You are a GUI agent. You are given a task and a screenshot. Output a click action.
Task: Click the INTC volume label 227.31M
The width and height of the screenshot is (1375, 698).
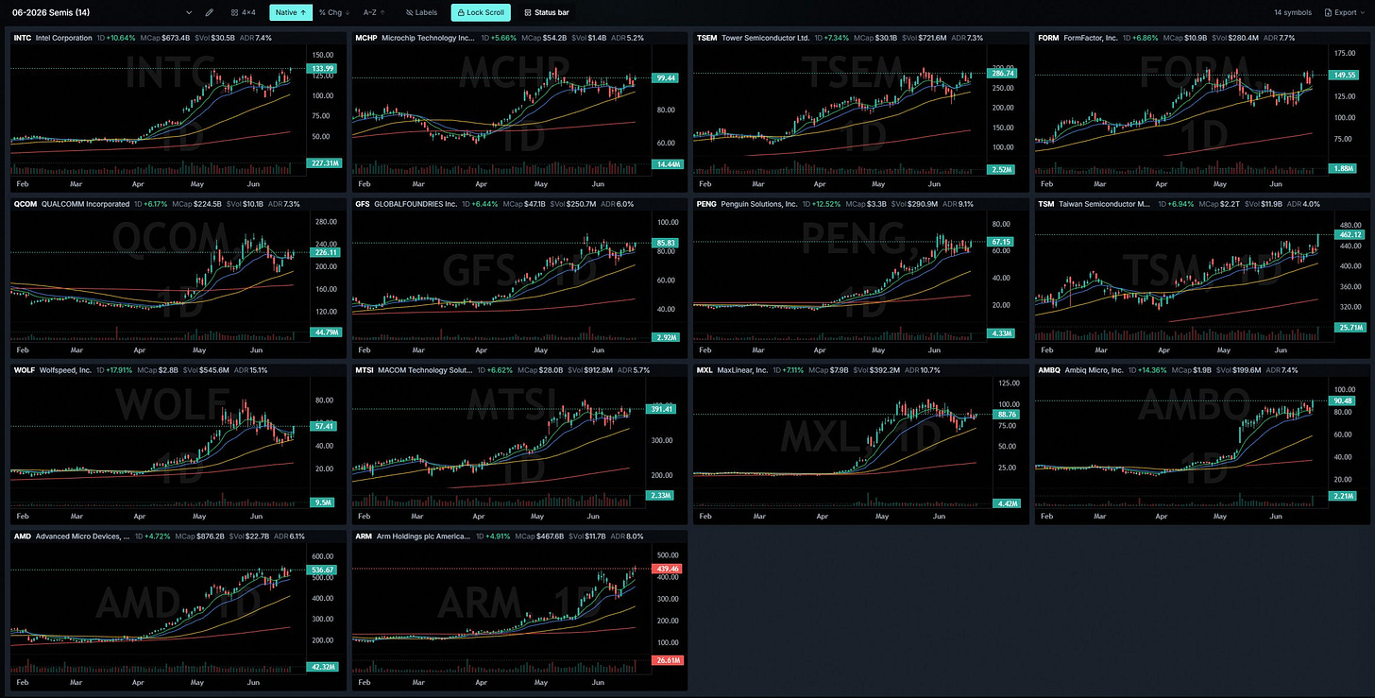point(325,163)
